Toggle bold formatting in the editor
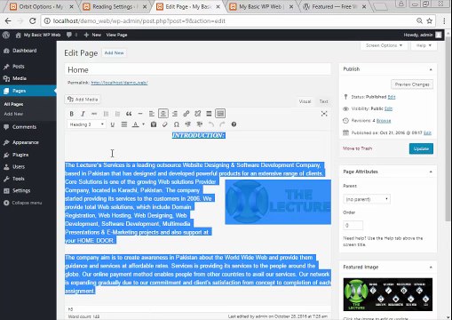 pos(71,114)
